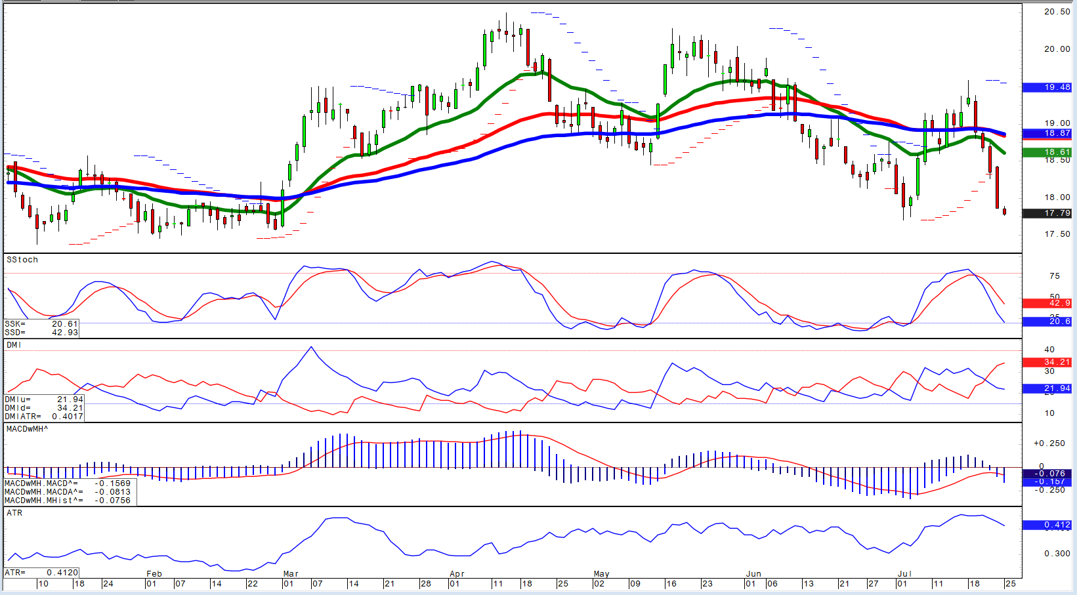Click the 19.00 price axis label
The height and width of the screenshot is (595, 1077).
point(1057,123)
